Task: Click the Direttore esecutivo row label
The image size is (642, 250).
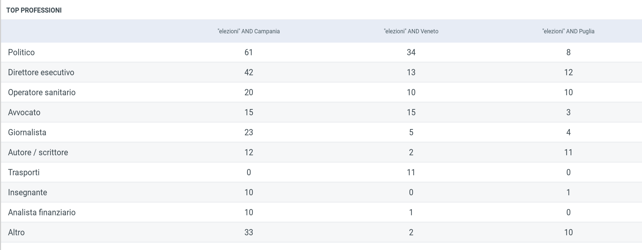Action: [41, 72]
